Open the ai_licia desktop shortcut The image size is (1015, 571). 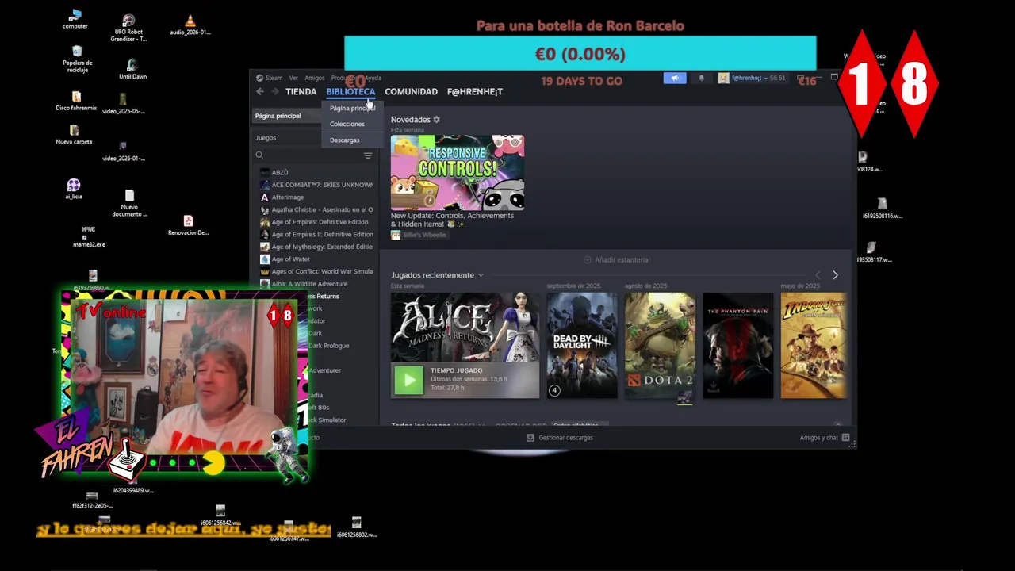74,189
